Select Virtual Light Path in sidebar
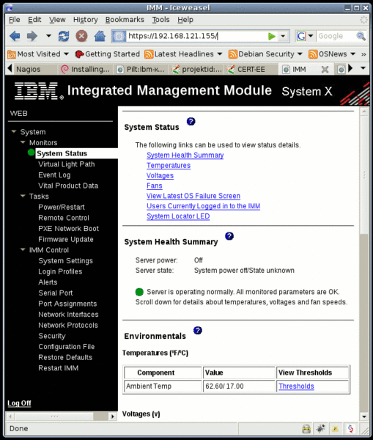 pos(67,164)
